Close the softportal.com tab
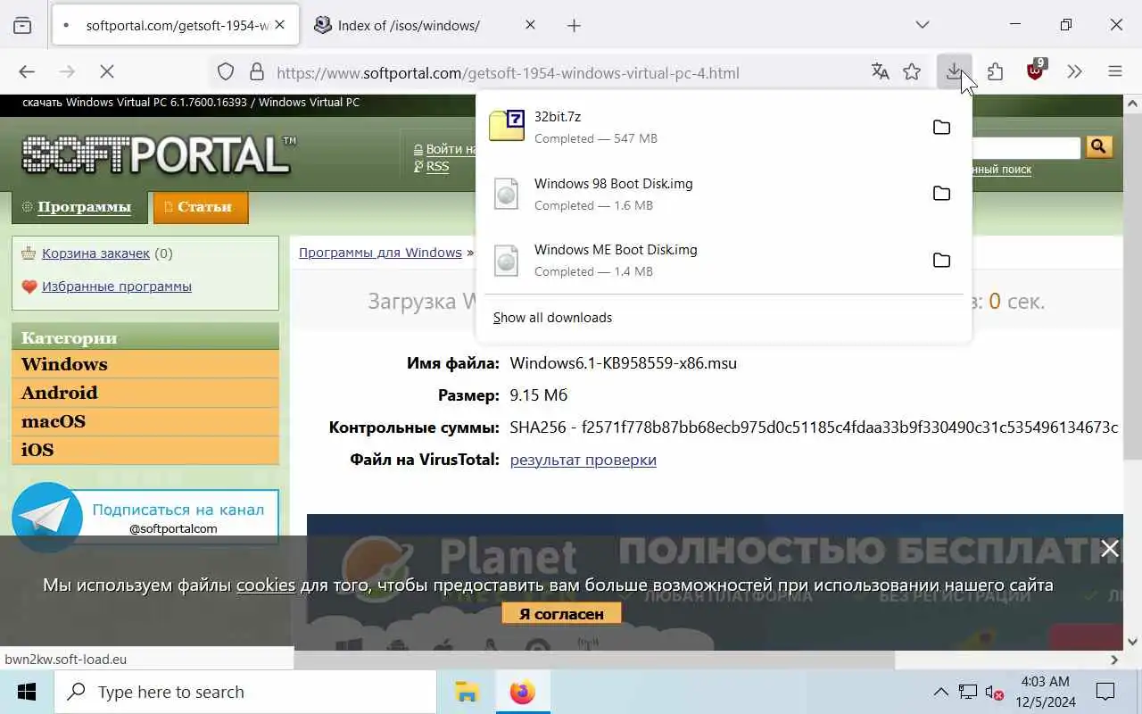 [279, 25]
